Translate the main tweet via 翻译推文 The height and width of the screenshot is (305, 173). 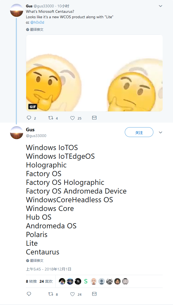(35, 260)
